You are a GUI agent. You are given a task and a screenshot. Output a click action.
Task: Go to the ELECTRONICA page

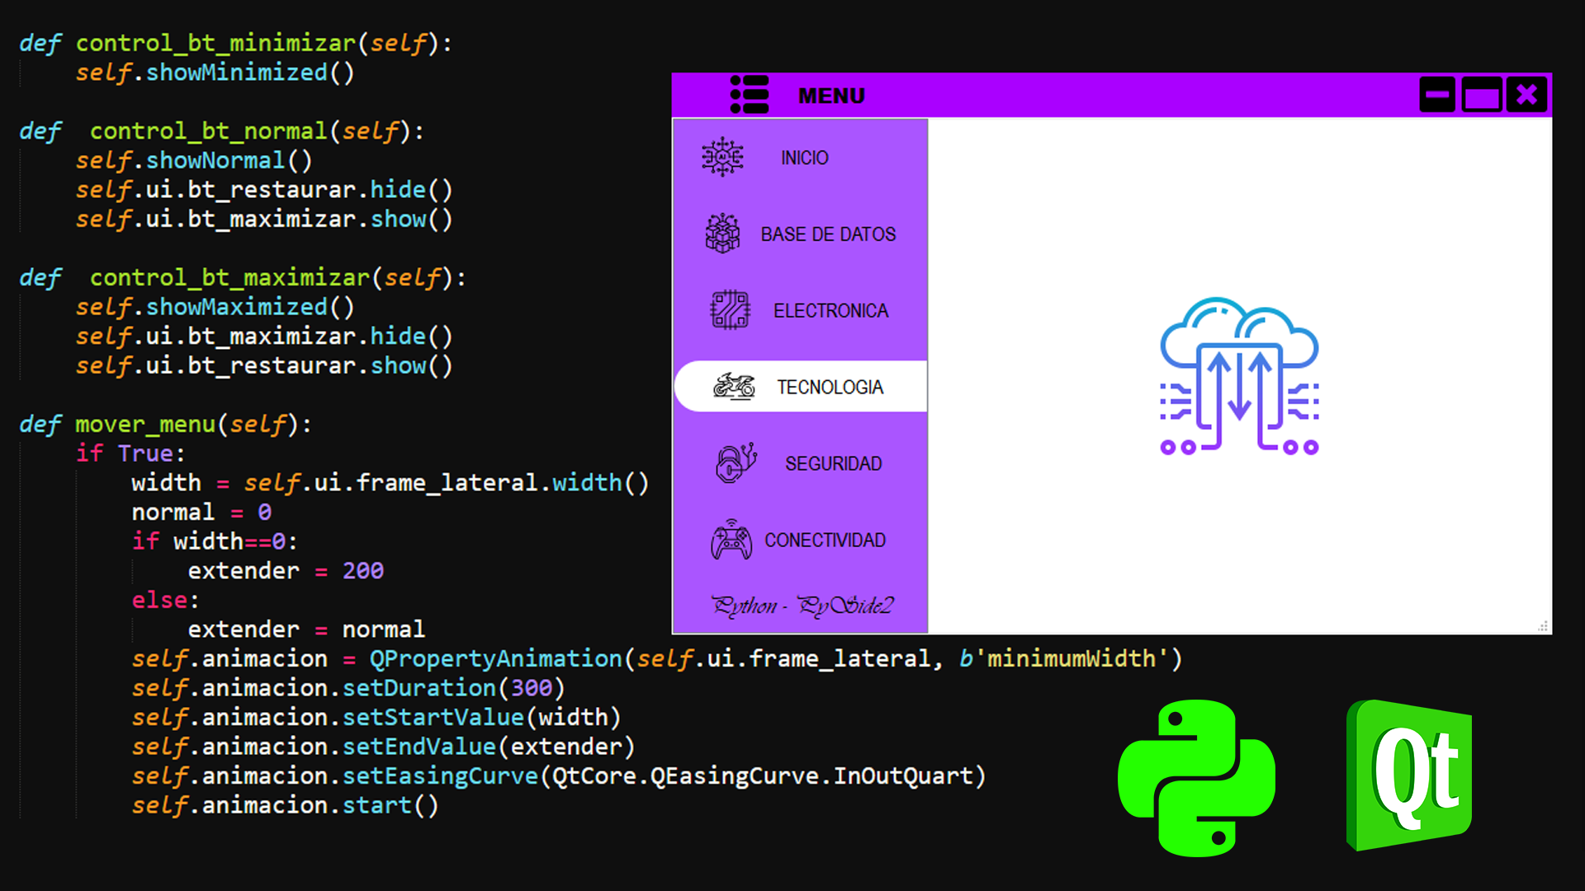click(x=830, y=311)
